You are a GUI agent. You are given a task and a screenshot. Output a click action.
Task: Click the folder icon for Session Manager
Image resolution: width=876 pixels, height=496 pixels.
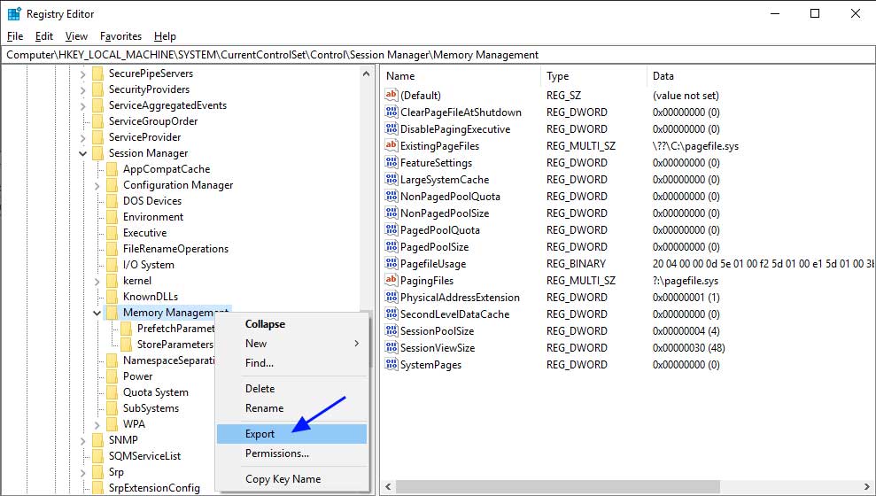tap(97, 153)
